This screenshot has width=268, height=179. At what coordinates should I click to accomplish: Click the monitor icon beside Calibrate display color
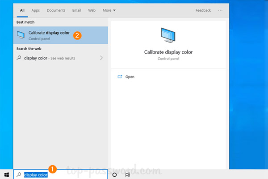pyautogui.click(x=21, y=35)
